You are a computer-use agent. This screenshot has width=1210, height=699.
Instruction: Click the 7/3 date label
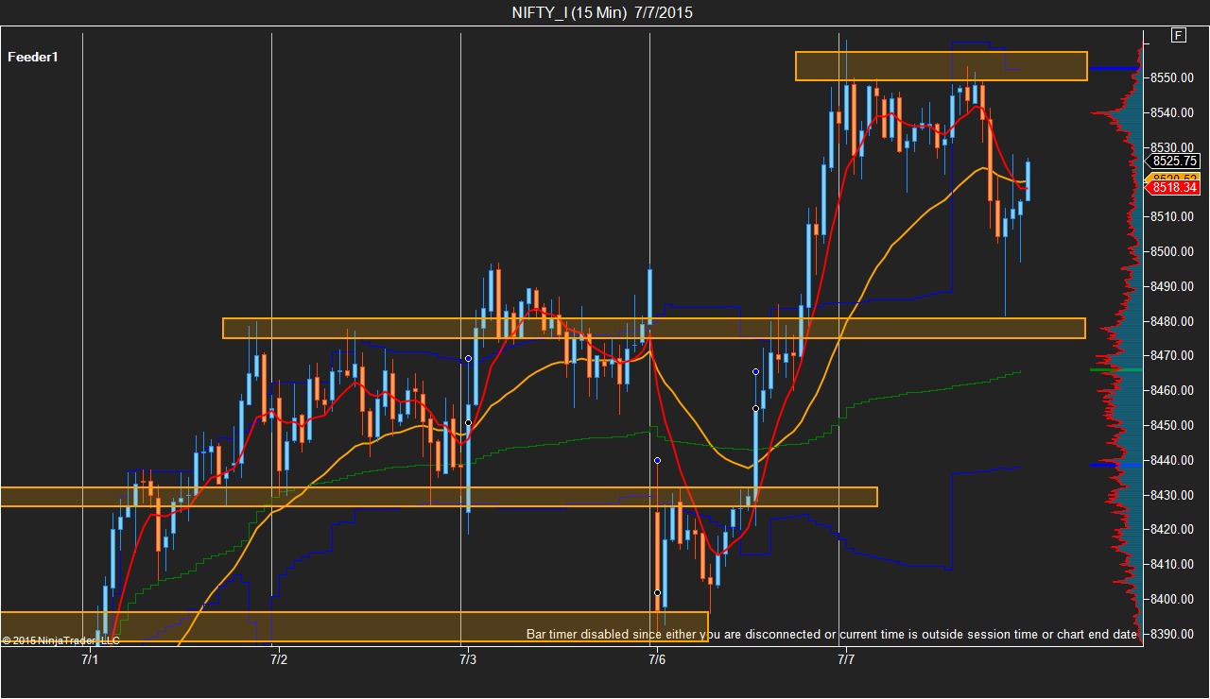[x=467, y=659]
